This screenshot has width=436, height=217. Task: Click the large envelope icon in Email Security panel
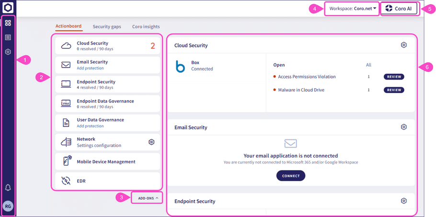[290, 143]
